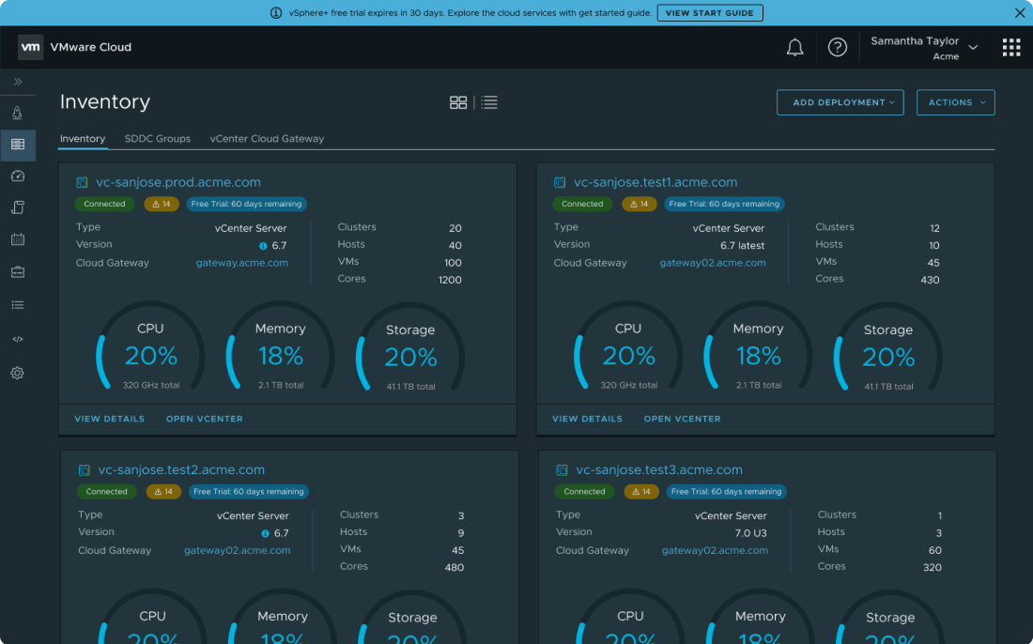Open gateway02.acme.com link on test2 card

coord(238,550)
